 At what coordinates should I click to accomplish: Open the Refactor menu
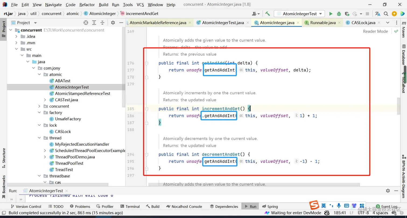(87, 5)
